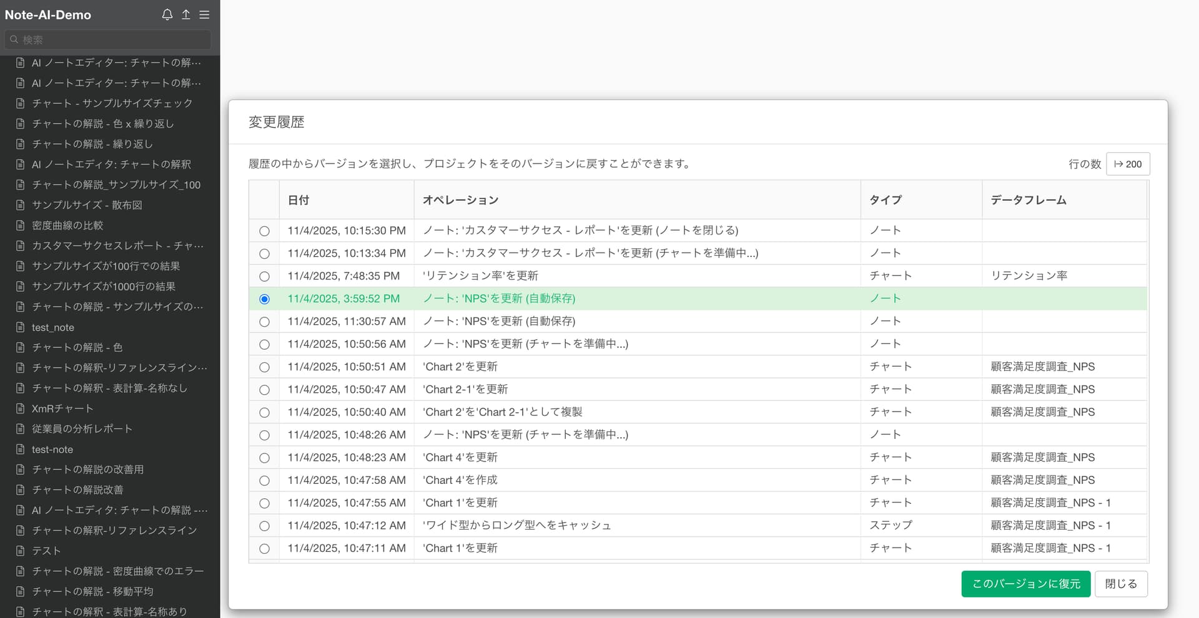Click the note icon beside XmRチャート
Viewport: 1199px width, 618px height.
coord(20,408)
